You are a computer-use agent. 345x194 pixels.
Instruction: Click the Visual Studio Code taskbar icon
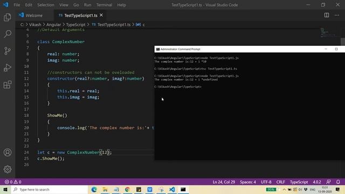(172, 189)
